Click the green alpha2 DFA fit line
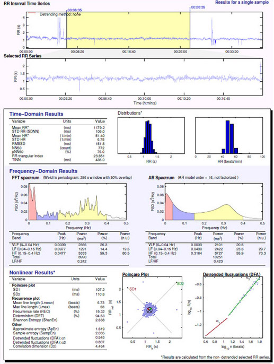 click(x=244, y=296)
